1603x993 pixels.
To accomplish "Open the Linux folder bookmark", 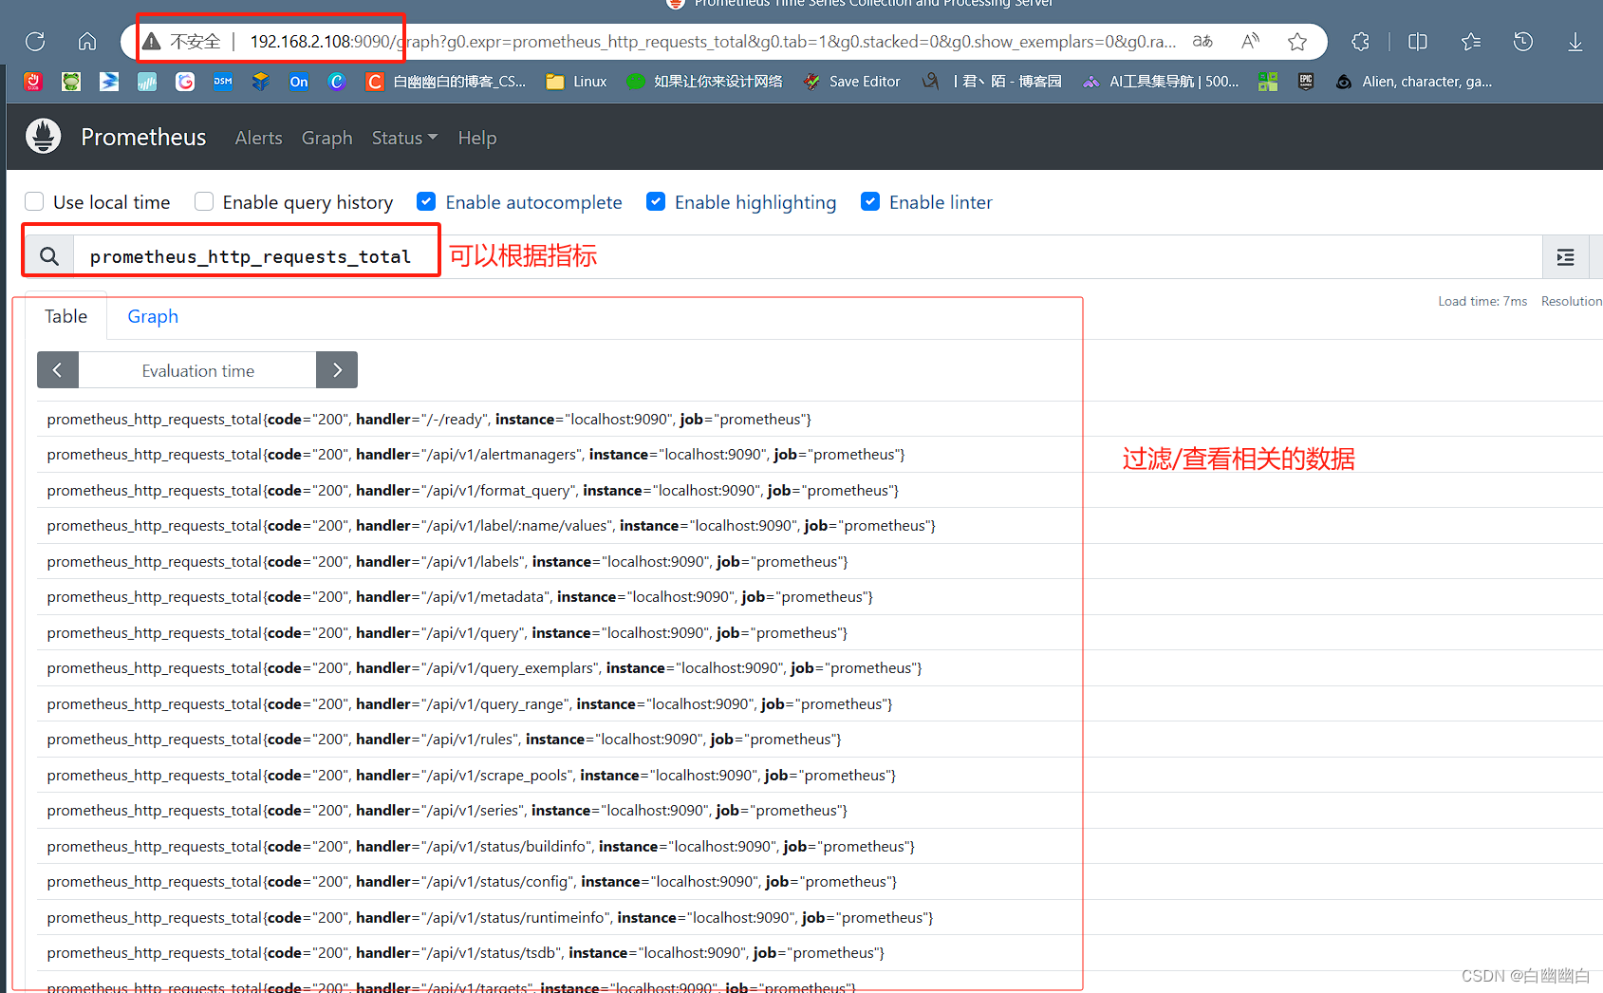I will [577, 82].
